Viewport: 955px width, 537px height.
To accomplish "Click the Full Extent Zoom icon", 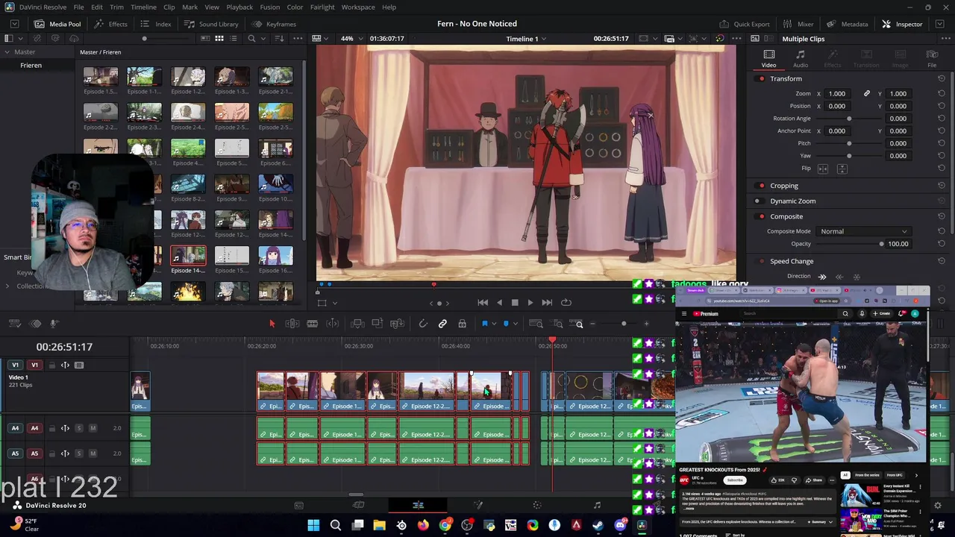I will [x=536, y=324].
